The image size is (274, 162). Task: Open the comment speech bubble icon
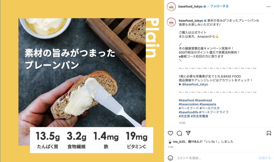point(179,133)
